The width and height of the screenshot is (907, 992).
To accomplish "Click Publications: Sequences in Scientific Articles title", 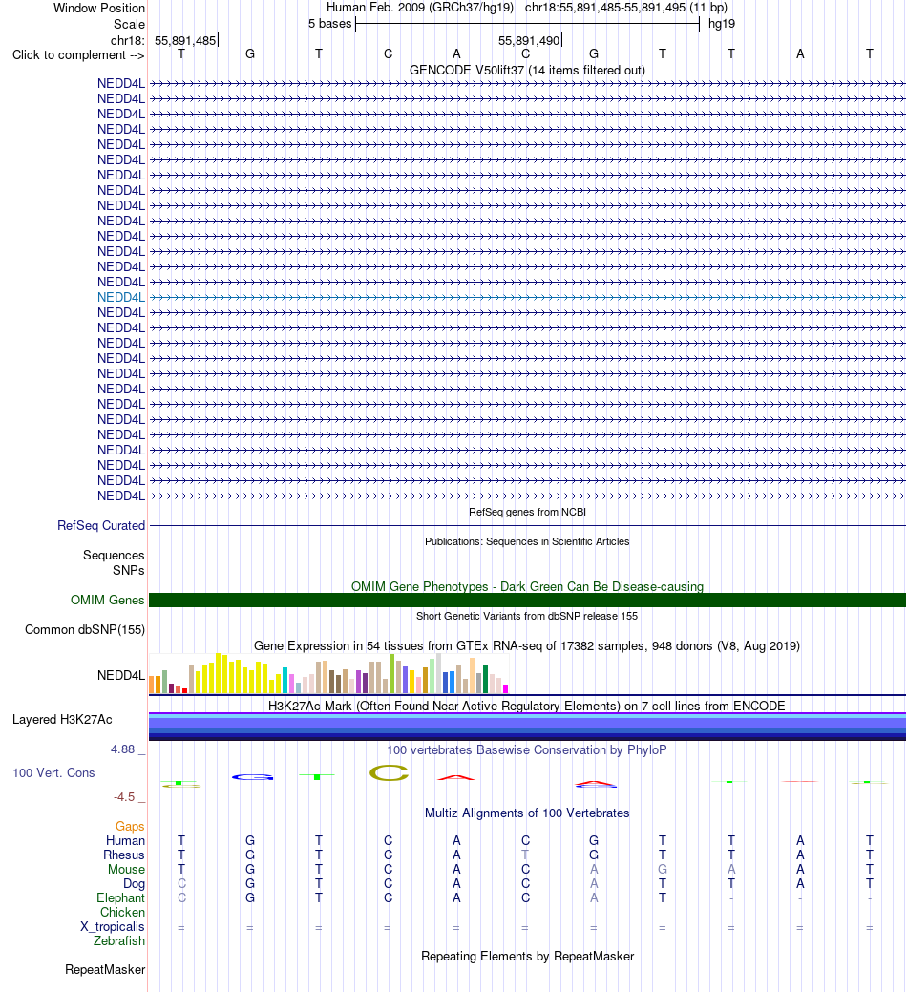I will coord(527,541).
